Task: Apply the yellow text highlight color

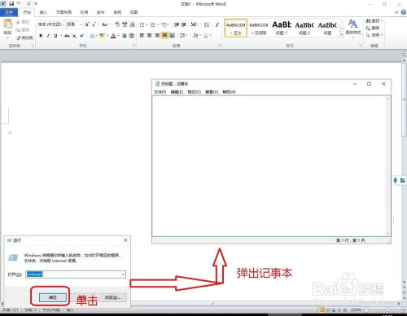Action: click(102, 36)
